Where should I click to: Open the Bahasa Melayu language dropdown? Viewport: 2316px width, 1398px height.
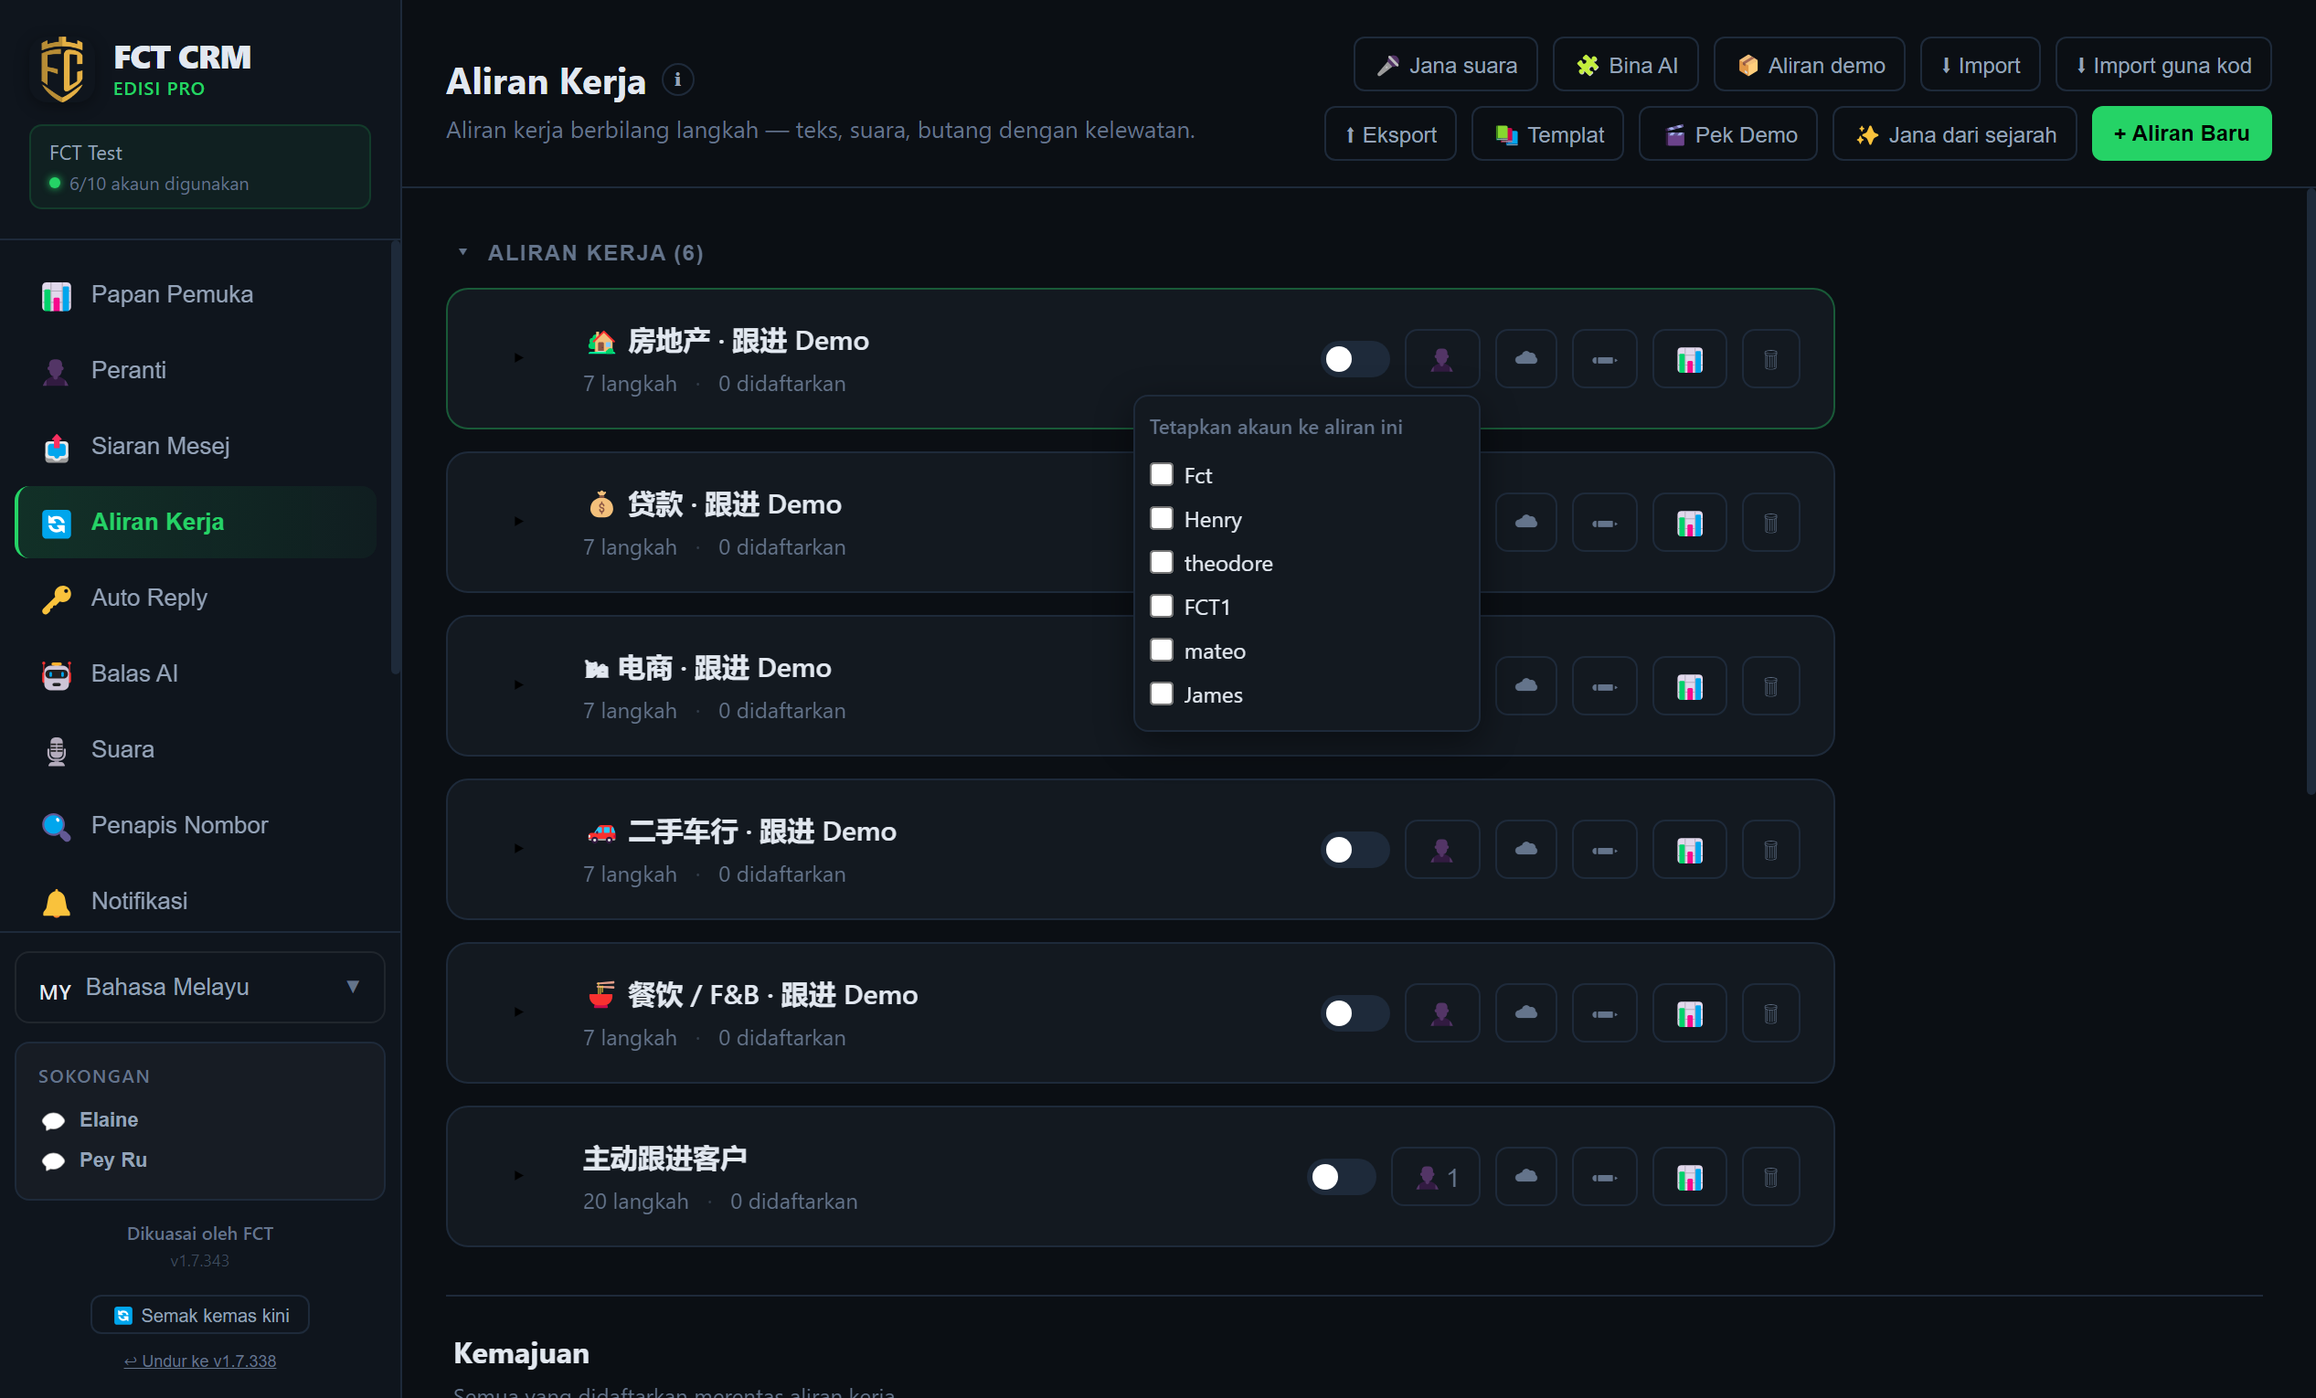[200, 988]
